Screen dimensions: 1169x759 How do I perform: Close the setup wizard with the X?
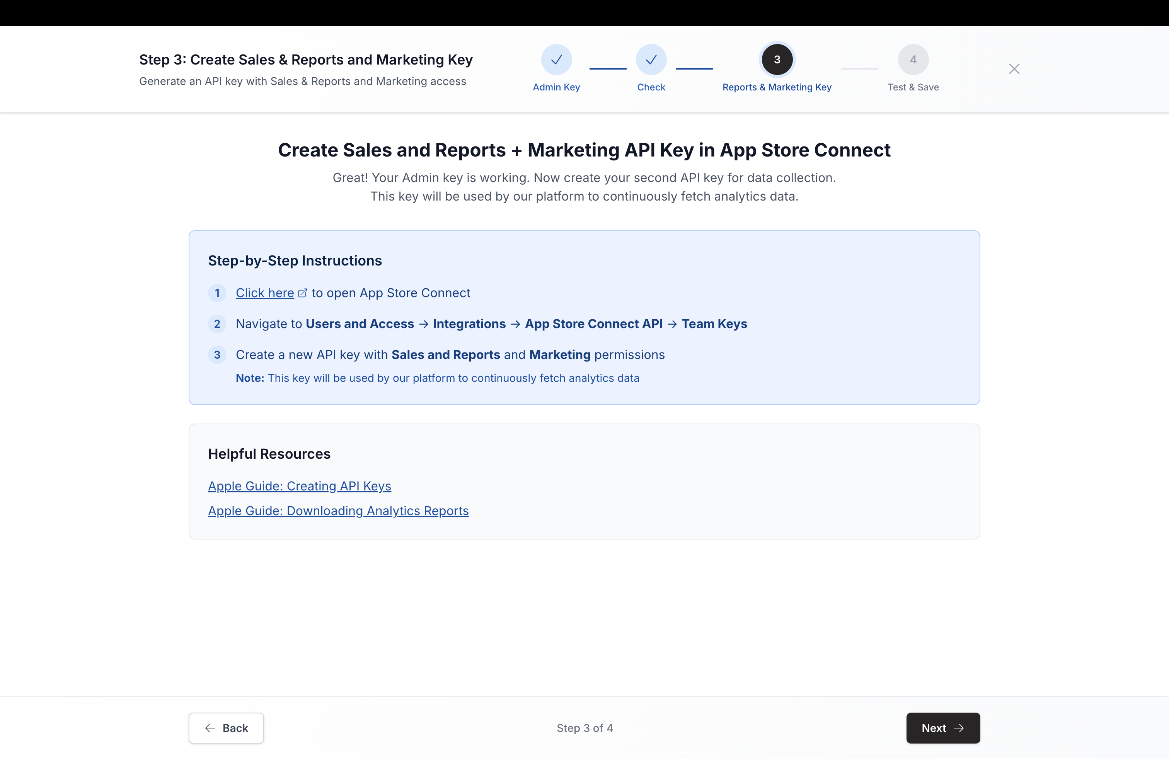point(1014,69)
